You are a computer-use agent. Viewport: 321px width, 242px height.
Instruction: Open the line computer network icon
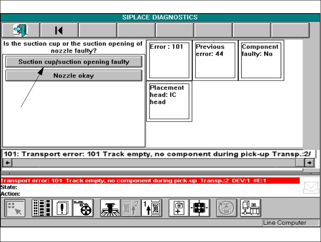pyautogui.click(x=251, y=208)
